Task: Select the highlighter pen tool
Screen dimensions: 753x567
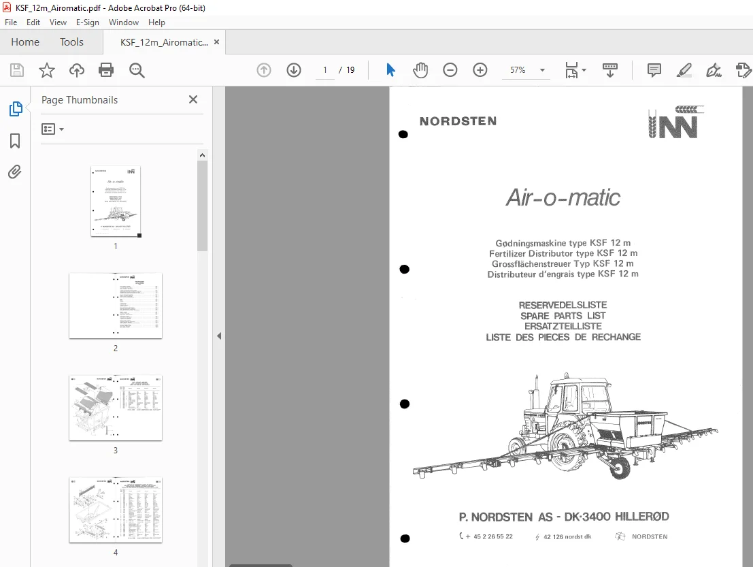Action: [x=684, y=70]
